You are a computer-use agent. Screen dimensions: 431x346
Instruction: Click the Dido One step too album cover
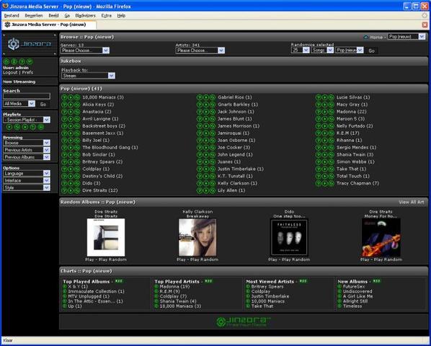tap(289, 237)
